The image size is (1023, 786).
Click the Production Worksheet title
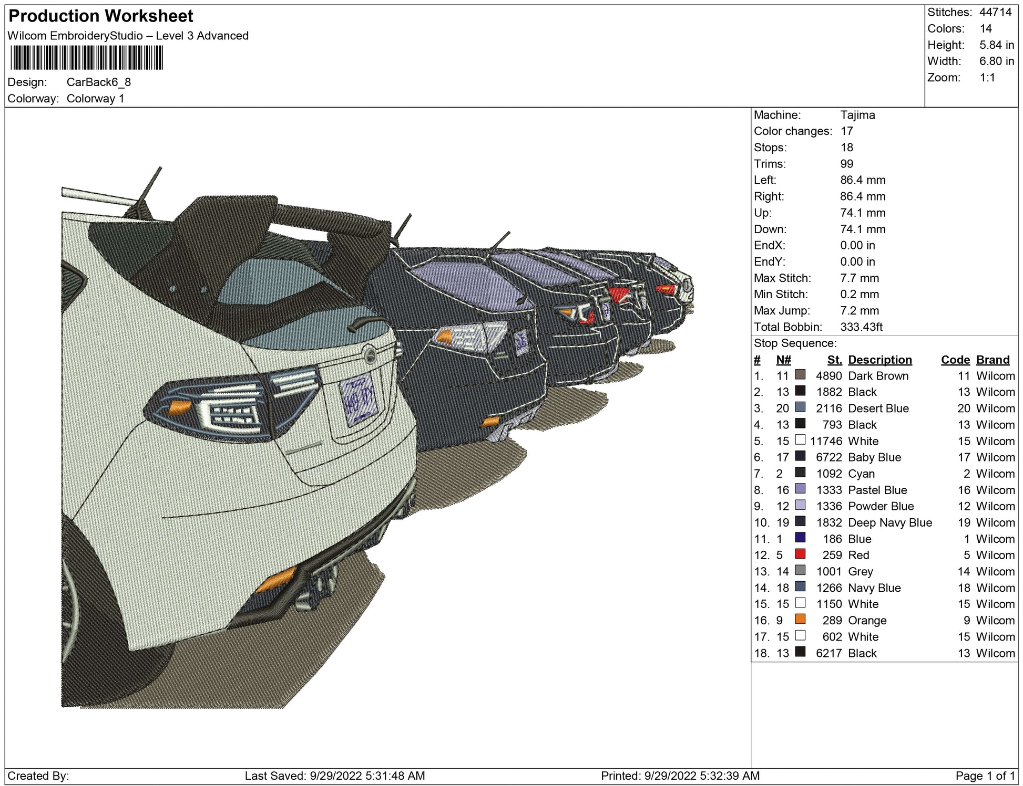coord(101,16)
